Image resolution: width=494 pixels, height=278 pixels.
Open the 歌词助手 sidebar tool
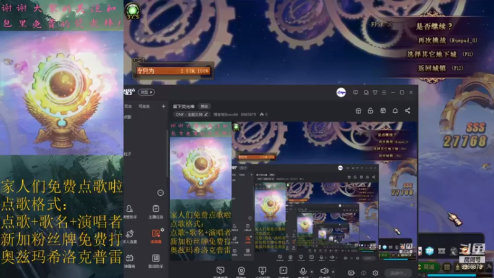[156, 261]
